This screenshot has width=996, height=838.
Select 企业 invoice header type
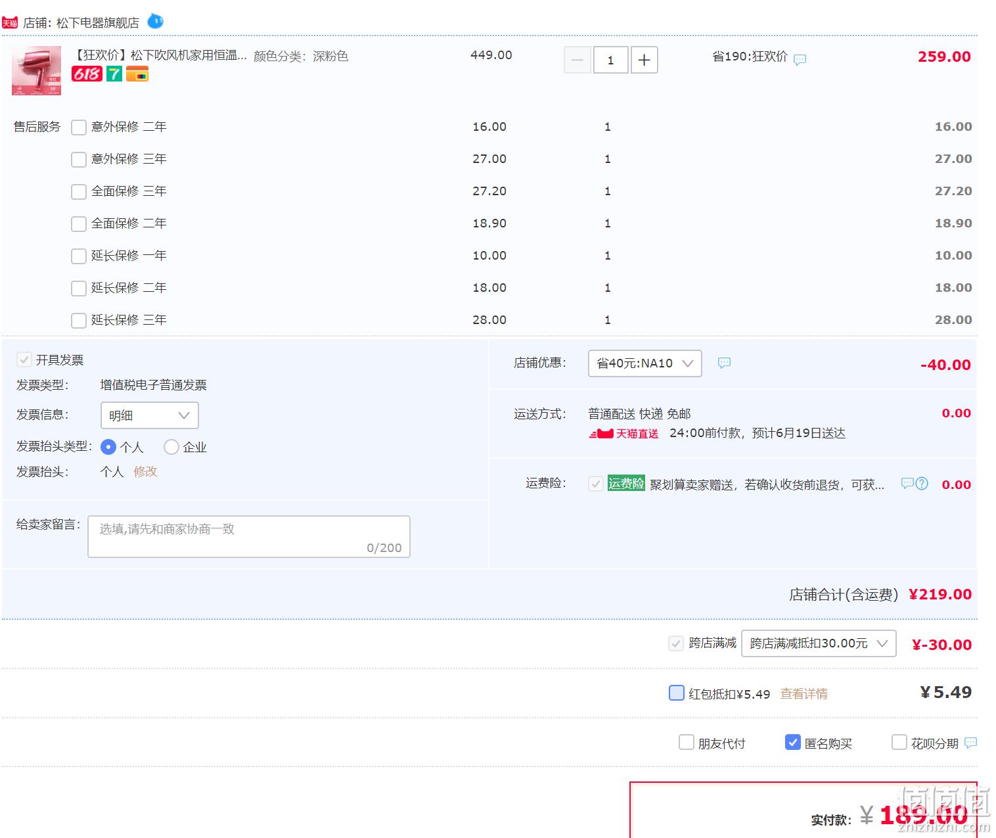tap(171, 447)
